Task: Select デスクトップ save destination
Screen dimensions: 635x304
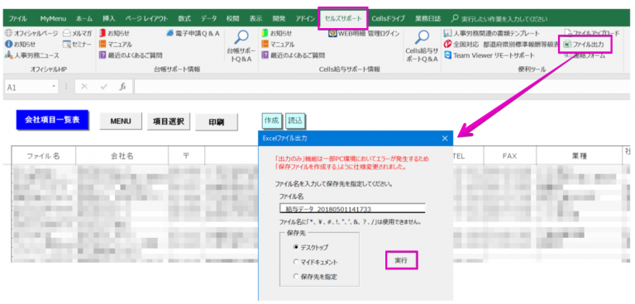Action: tap(296, 247)
